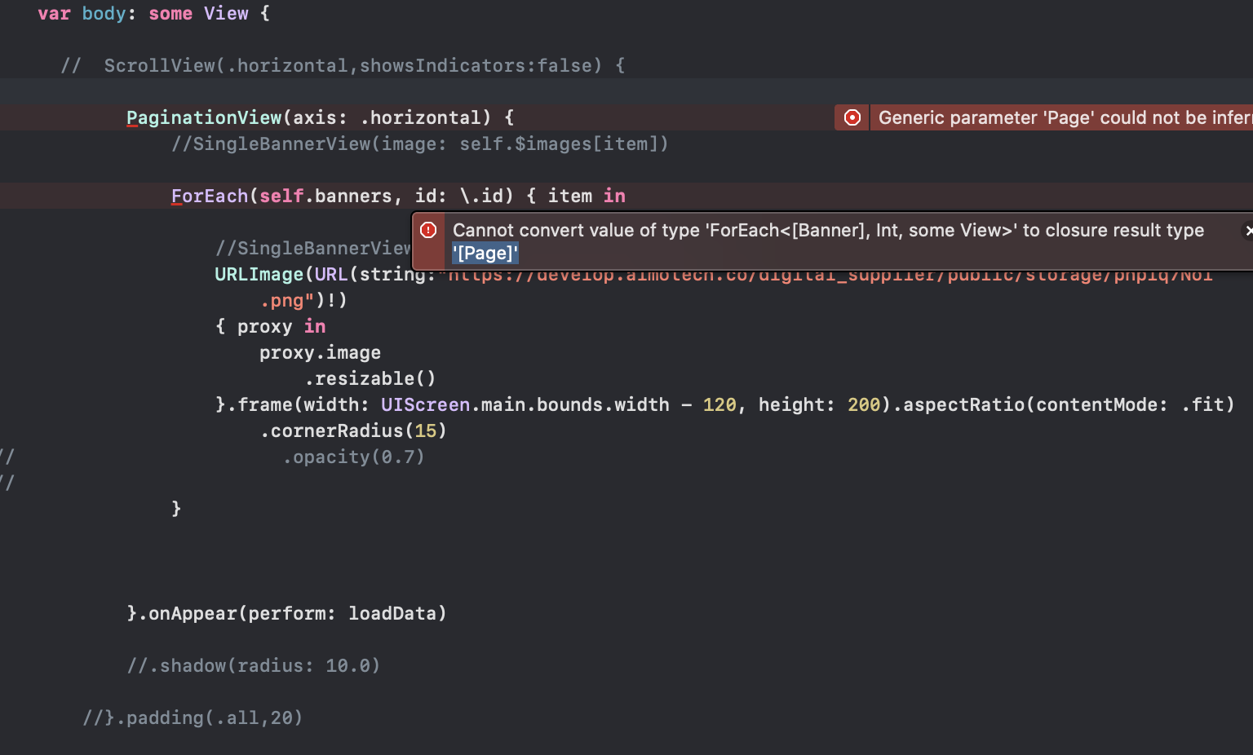
Task: Open the 'Generic parameter Page' error banner
Action: tap(1052, 117)
